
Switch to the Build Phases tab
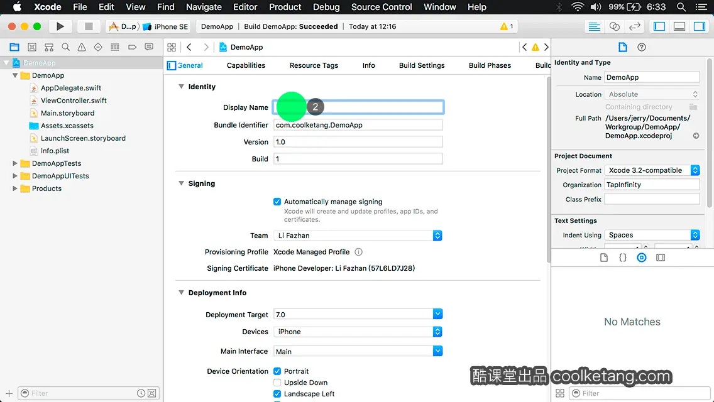click(490, 65)
